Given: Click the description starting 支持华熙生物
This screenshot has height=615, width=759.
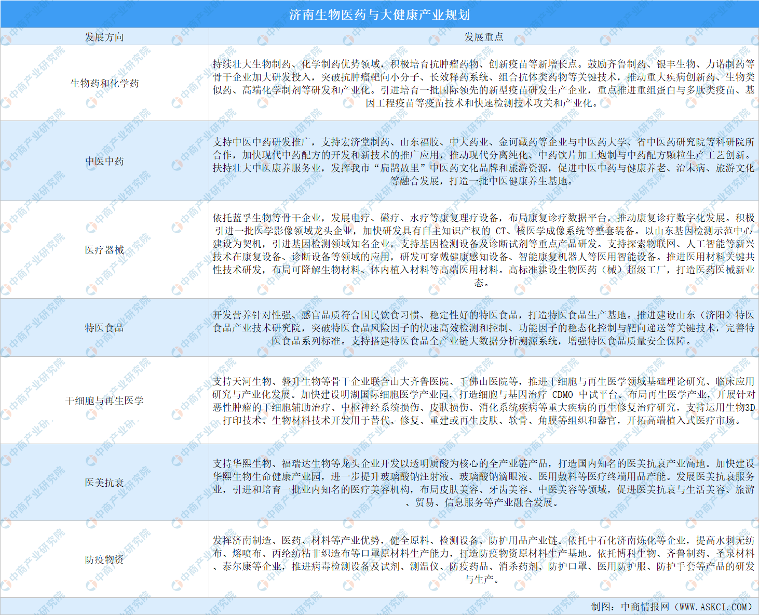Looking at the screenshot, I should pos(483,483).
